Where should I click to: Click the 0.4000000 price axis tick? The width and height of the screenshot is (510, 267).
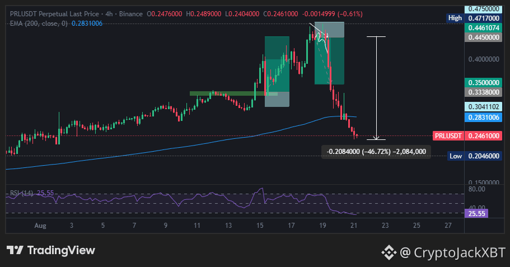click(483, 59)
